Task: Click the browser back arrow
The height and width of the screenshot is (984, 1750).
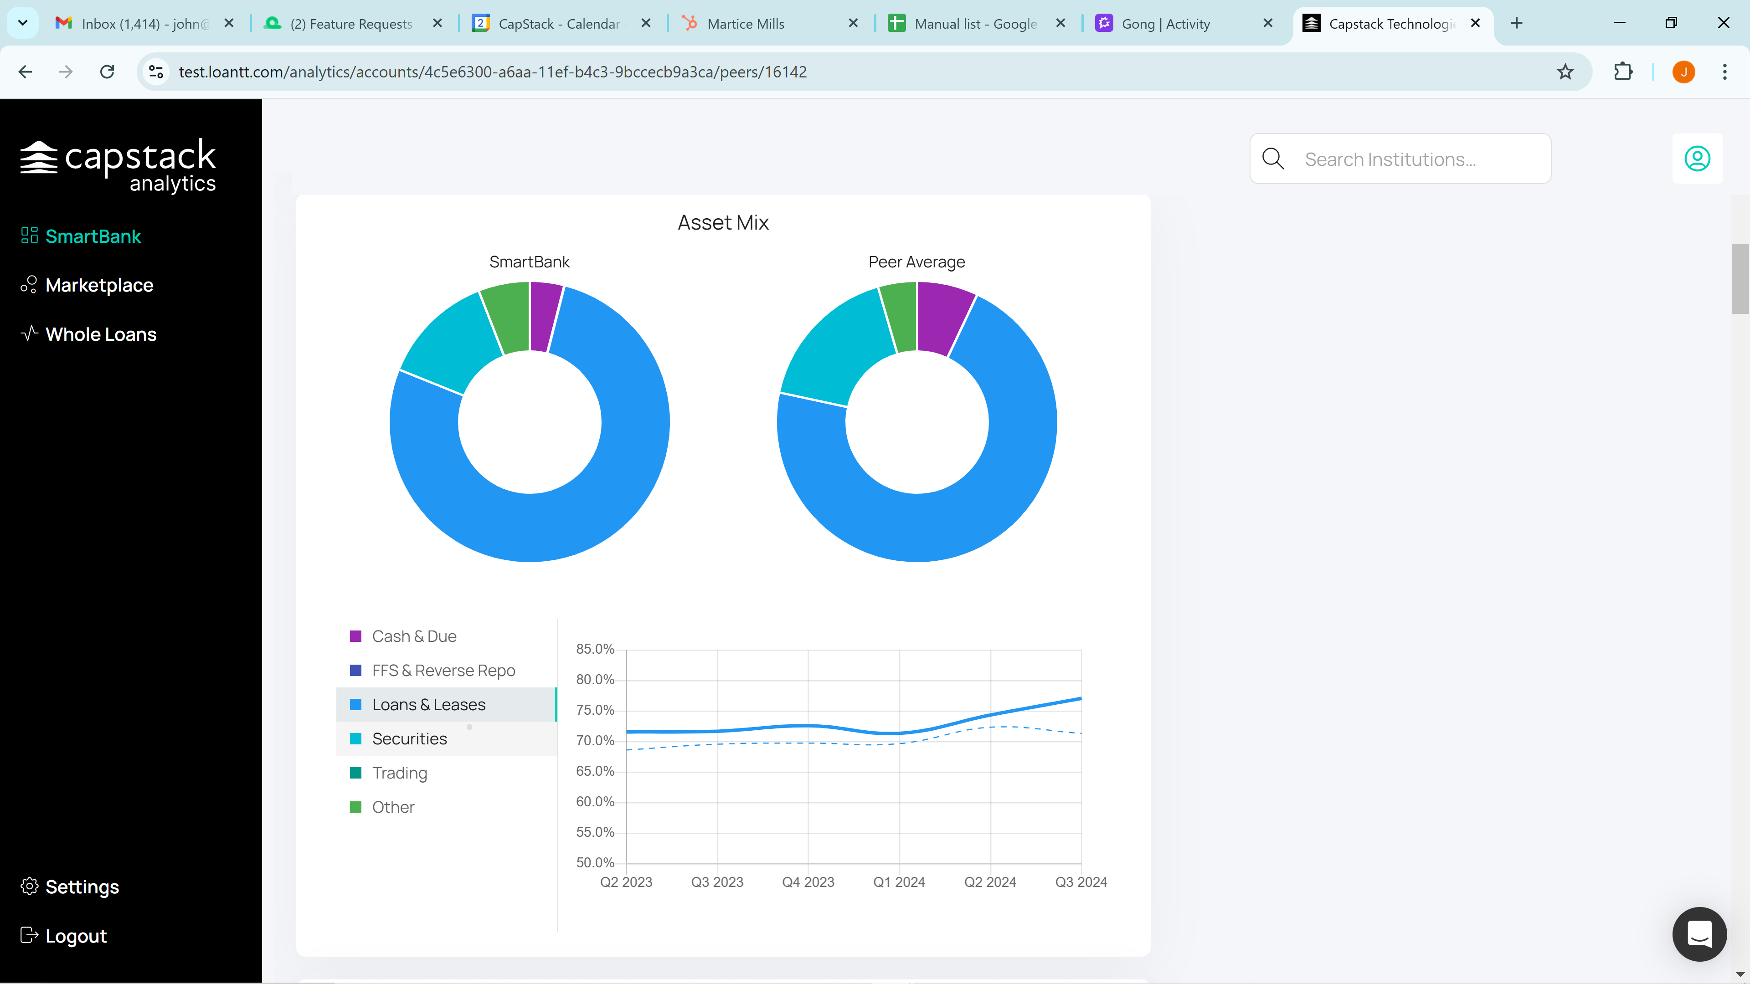Action: coord(25,72)
